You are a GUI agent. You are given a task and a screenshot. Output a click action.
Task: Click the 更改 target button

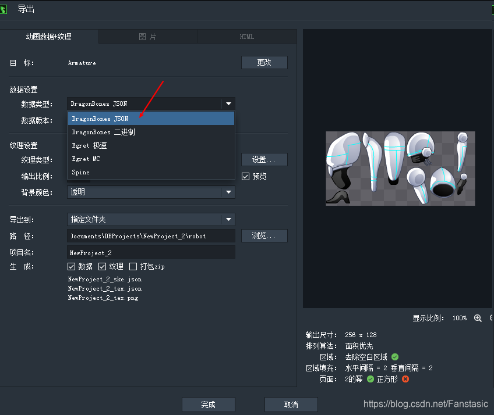click(x=264, y=63)
